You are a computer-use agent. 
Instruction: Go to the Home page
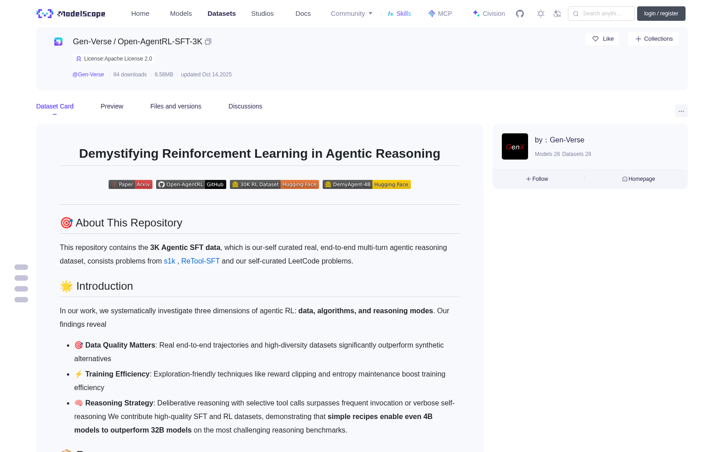pyautogui.click(x=140, y=14)
